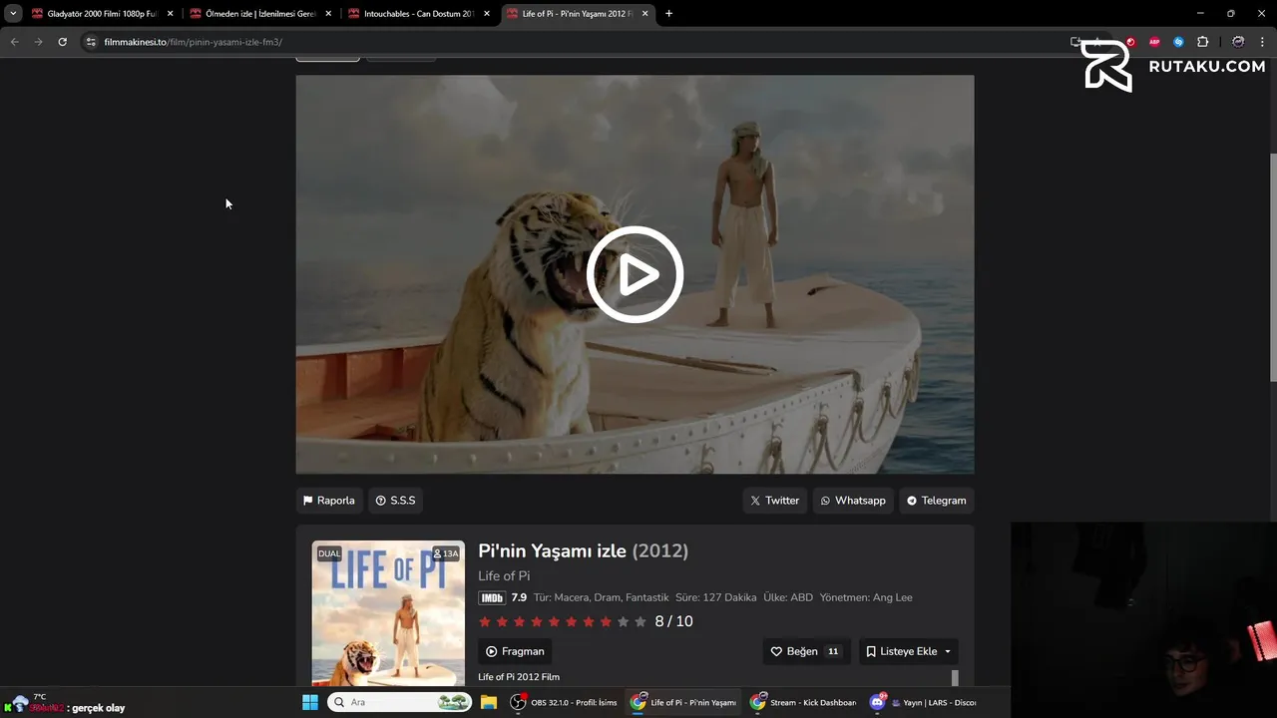Click the IMDb rating badge
The width and height of the screenshot is (1277, 718).
492,597
